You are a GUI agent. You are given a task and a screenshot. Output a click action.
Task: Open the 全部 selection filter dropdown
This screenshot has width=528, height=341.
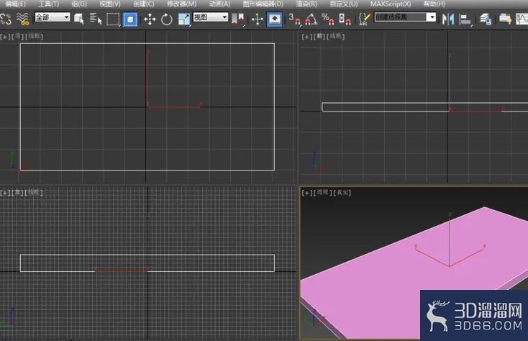(53, 17)
